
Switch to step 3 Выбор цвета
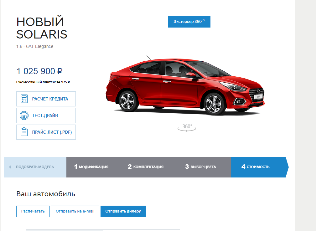(200, 167)
